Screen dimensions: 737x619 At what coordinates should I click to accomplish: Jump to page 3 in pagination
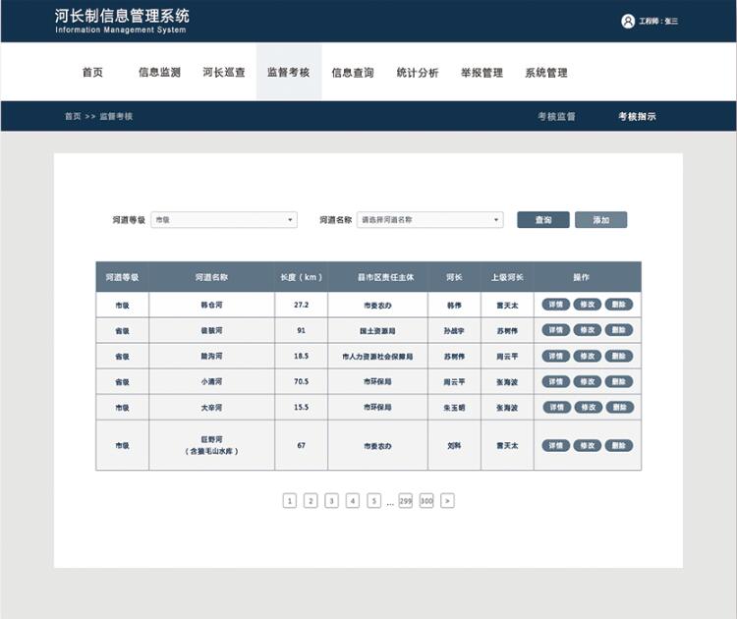[x=332, y=501]
